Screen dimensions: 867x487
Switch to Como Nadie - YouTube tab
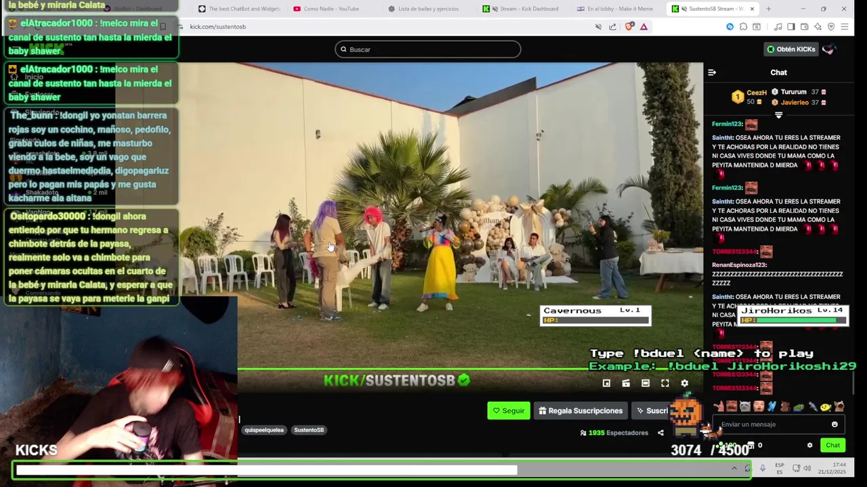pos(331,9)
